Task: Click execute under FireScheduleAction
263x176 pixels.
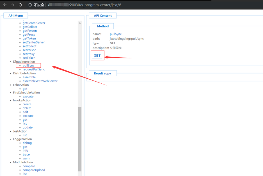Action: click(x=28, y=96)
